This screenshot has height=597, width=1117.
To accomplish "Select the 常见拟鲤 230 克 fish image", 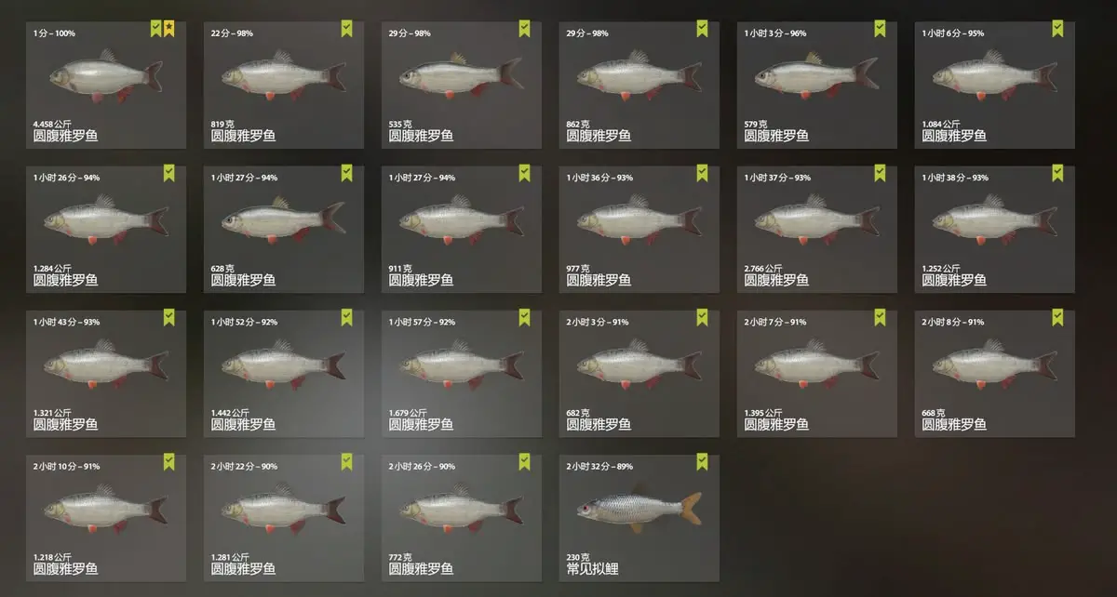I will pos(639,509).
